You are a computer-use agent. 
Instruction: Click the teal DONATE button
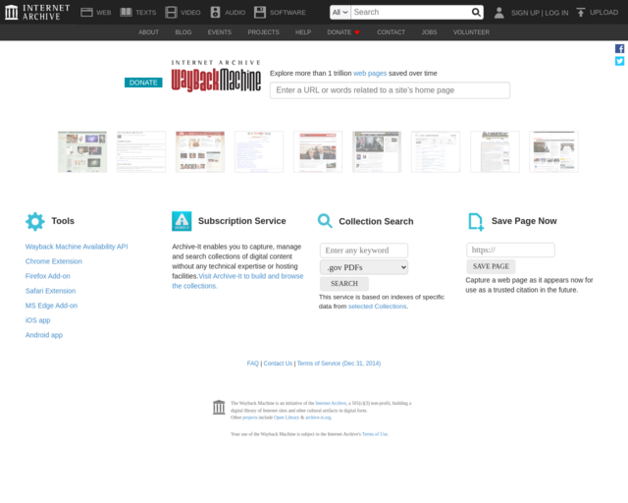coord(143,83)
